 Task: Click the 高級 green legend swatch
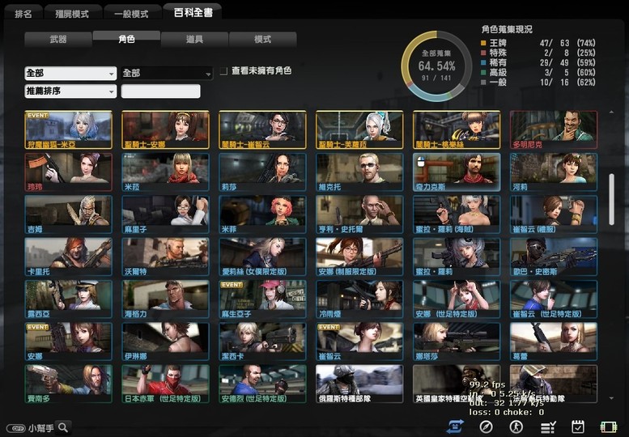(x=483, y=72)
